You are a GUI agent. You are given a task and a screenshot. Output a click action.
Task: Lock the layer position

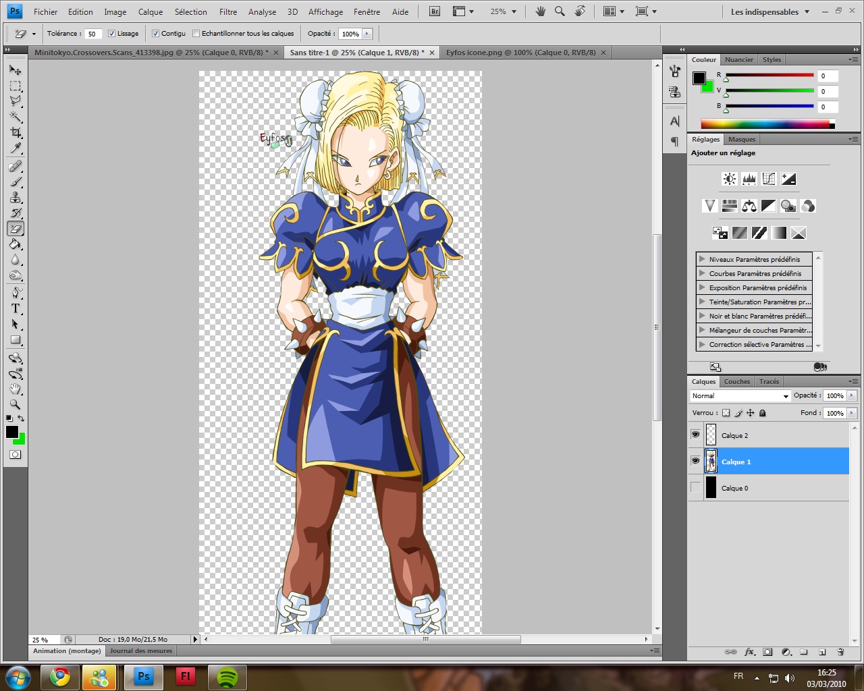[750, 413]
